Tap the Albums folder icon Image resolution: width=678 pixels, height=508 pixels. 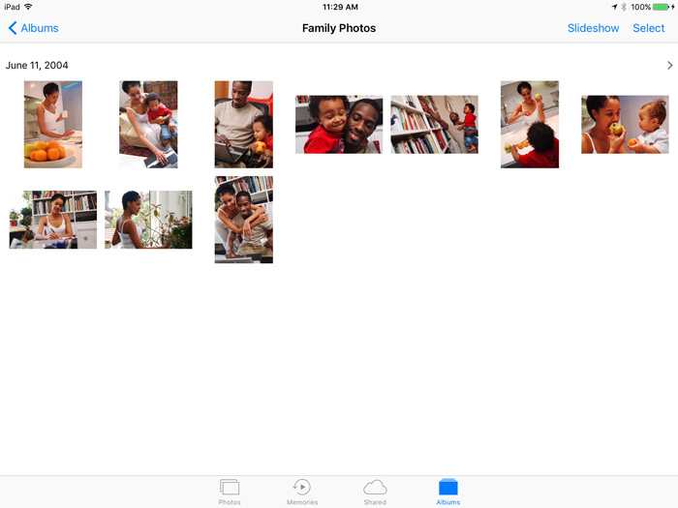(x=447, y=488)
